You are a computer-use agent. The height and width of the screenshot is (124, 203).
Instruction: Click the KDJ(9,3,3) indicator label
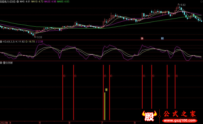[x=9, y=42]
